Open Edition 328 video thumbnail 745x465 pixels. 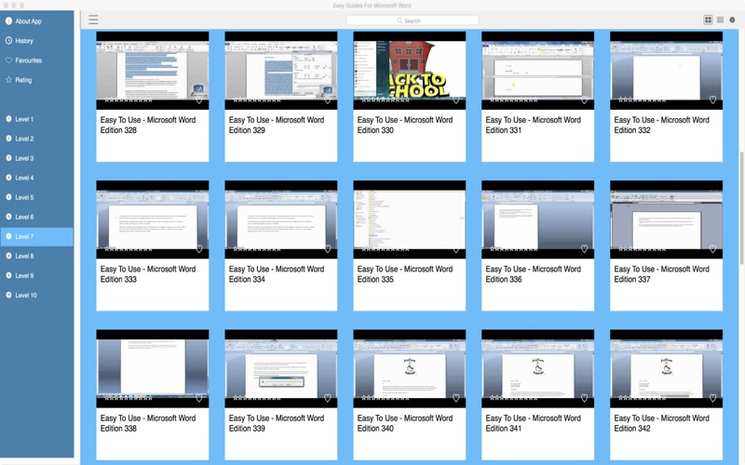coord(153,69)
